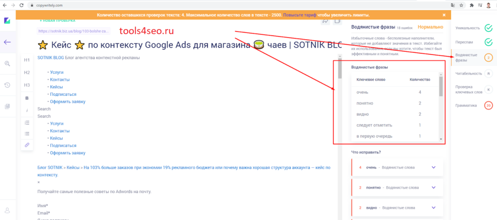
Task: Click the first Контакты link
Action: click(60, 79)
